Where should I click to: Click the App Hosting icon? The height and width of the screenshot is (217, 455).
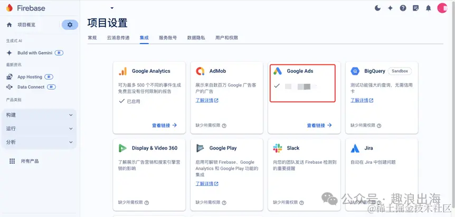[10, 77]
